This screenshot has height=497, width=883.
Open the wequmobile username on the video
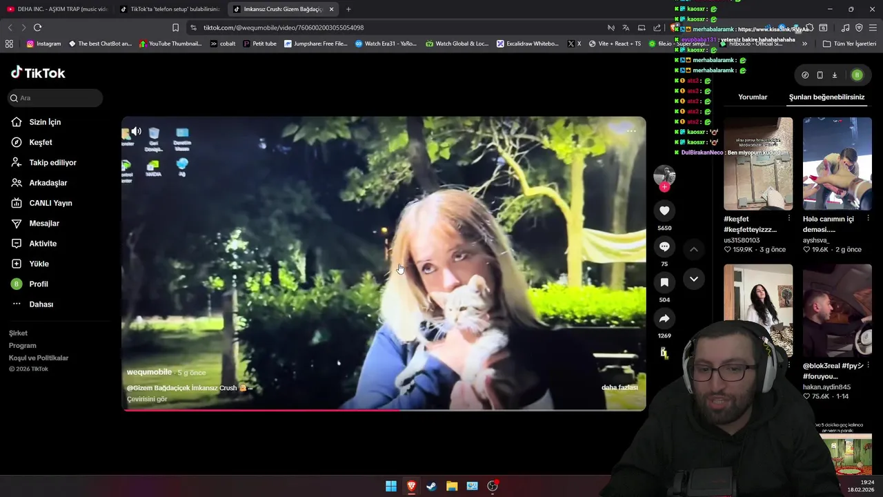click(x=149, y=372)
